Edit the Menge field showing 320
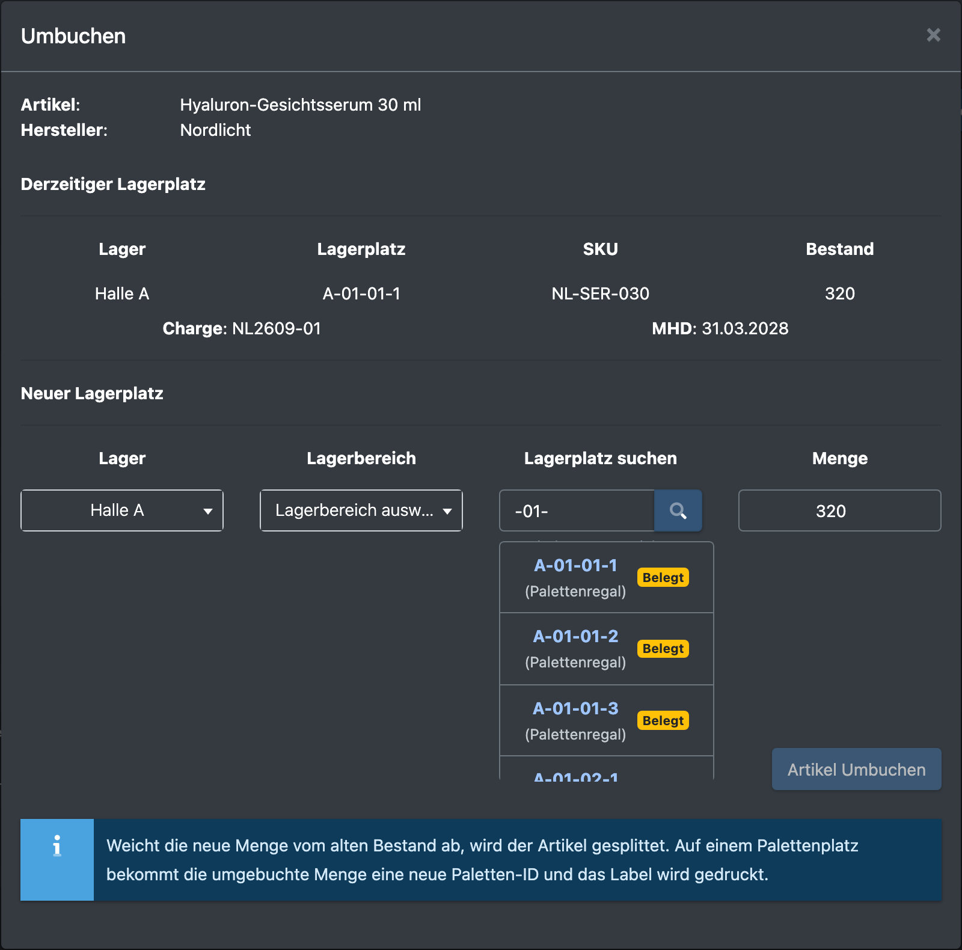Screen dimensions: 962x950 click(839, 510)
